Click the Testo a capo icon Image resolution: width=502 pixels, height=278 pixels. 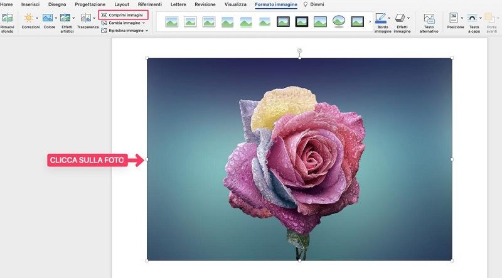473,18
